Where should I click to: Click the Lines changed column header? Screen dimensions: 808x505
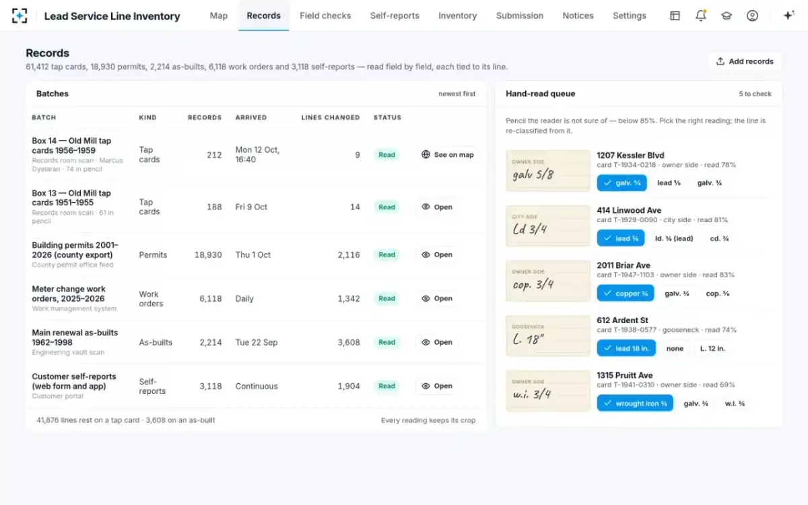pyautogui.click(x=331, y=118)
